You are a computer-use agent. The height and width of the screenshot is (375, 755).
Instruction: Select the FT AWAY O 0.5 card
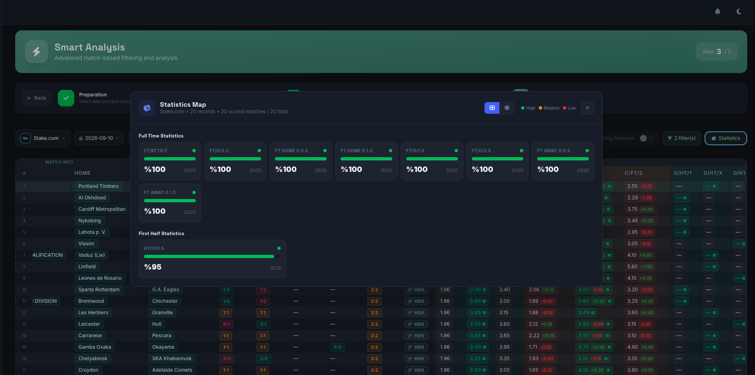(563, 161)
